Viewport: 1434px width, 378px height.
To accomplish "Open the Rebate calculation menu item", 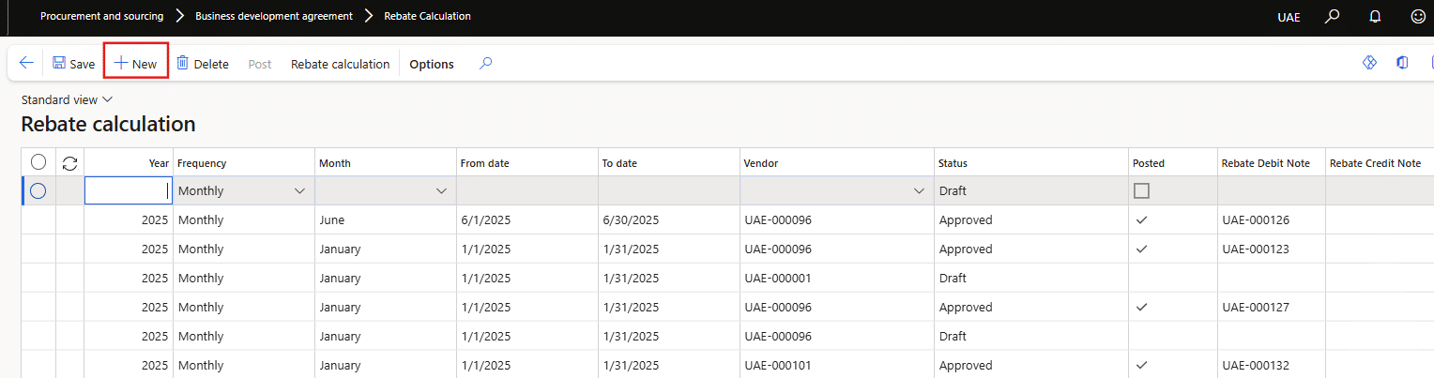I will tap(340, 64).
